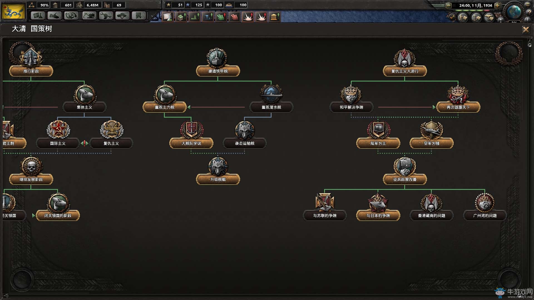Click the green manpower alert icon
This screenshot has width=534, height=300.
pos(221,17)
